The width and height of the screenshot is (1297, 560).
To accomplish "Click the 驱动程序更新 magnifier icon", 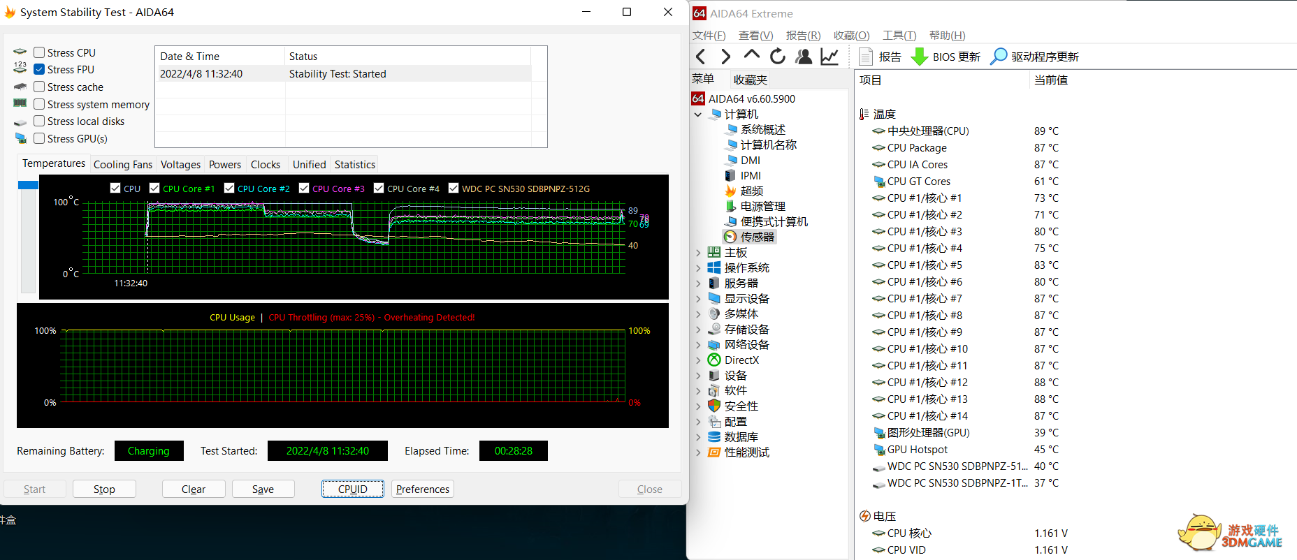I will tap(999, 57).
